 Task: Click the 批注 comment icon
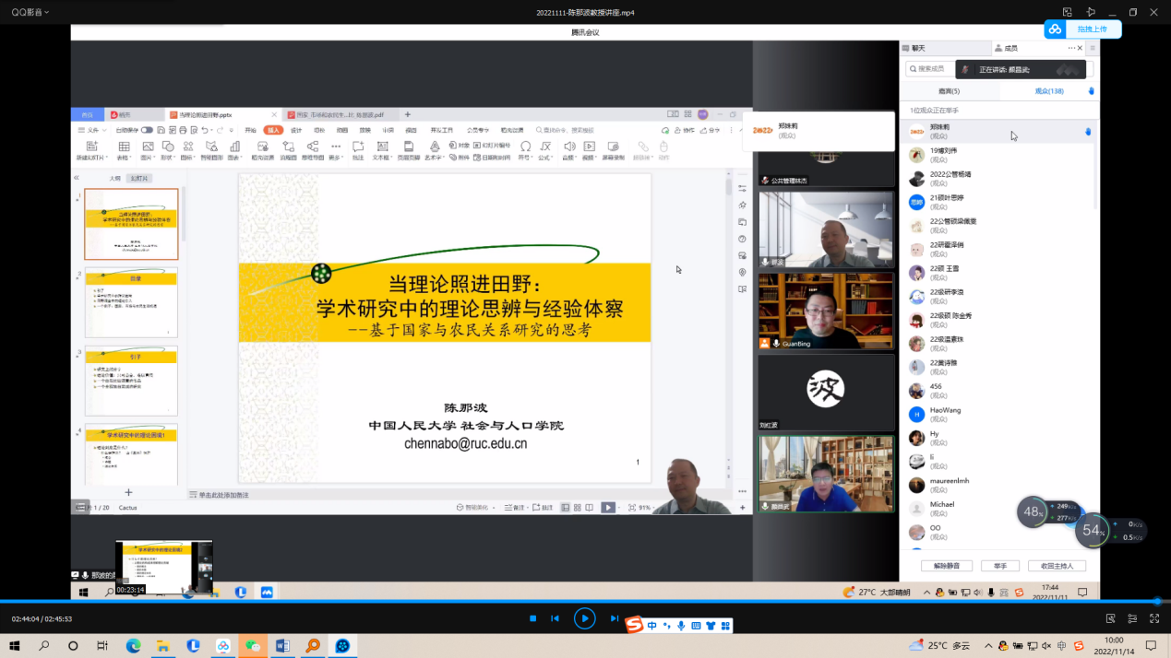click(357, 150)
